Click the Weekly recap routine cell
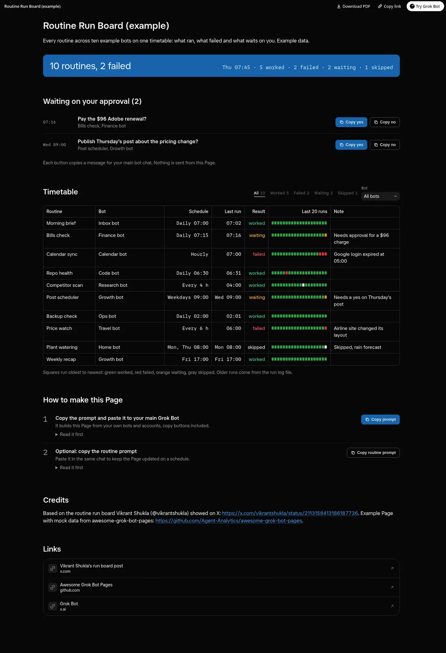Viewport: 446px width, 653px height. (69, 359)
